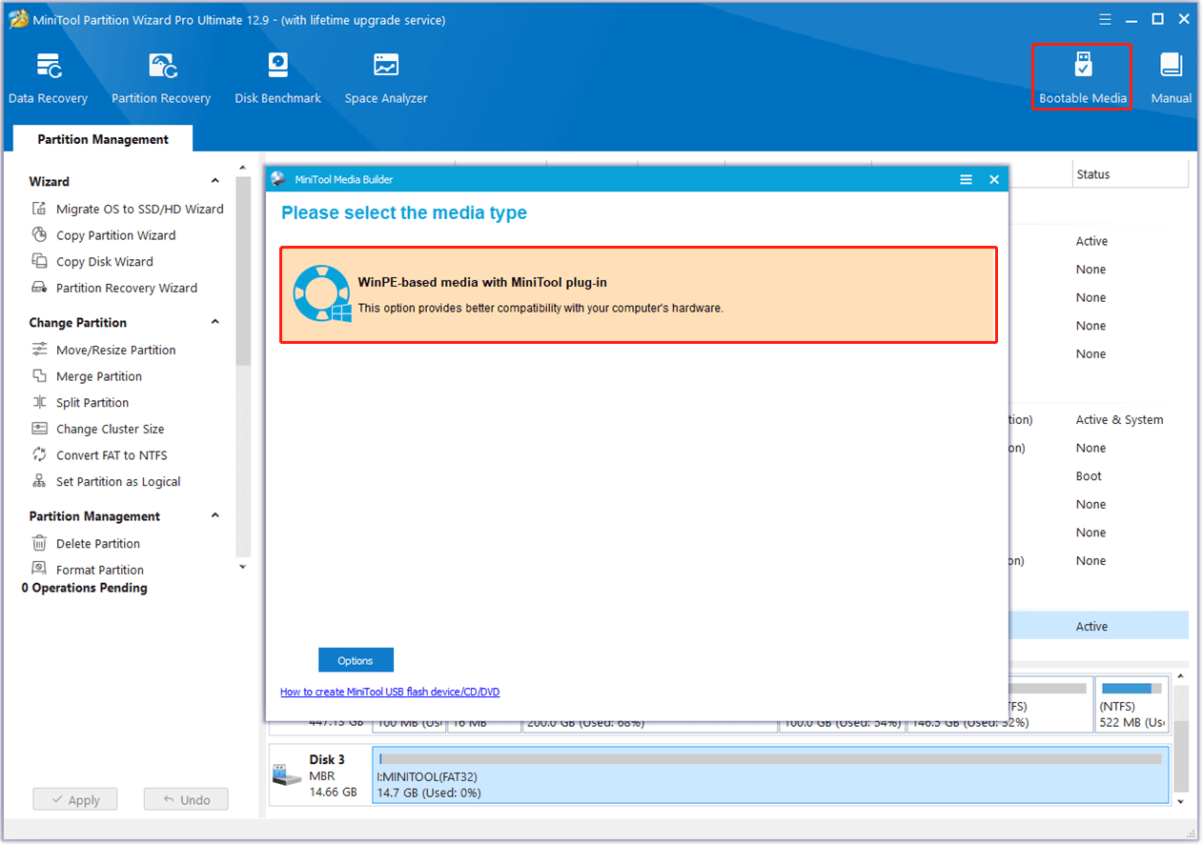Open the Media Builder hamburger menu

966,179
